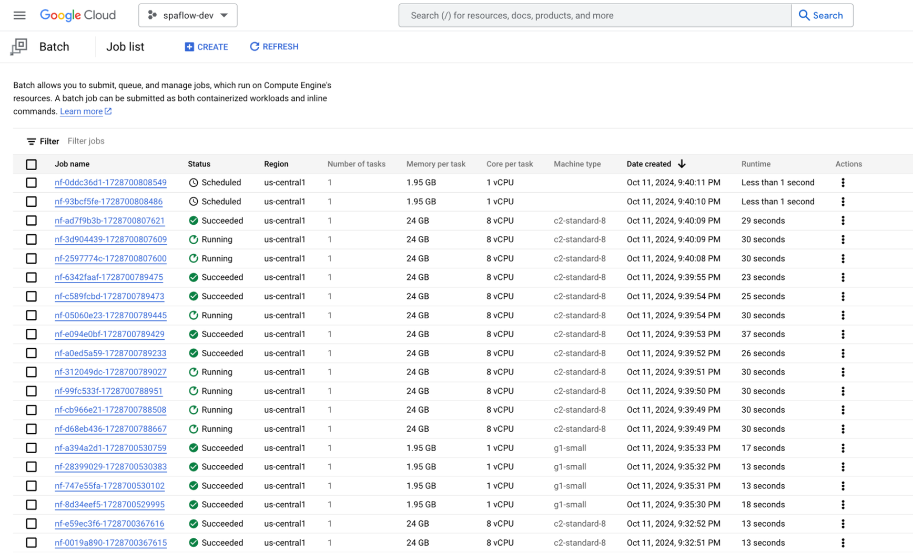Open job nf-e59ec3f6-1728700367616 link

[109, 524]
